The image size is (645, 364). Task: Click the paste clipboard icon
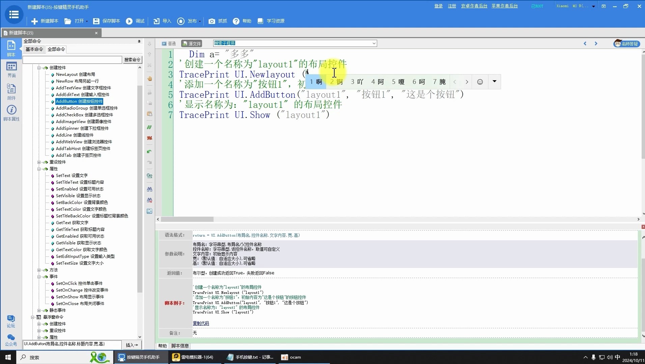click(149, 114)
